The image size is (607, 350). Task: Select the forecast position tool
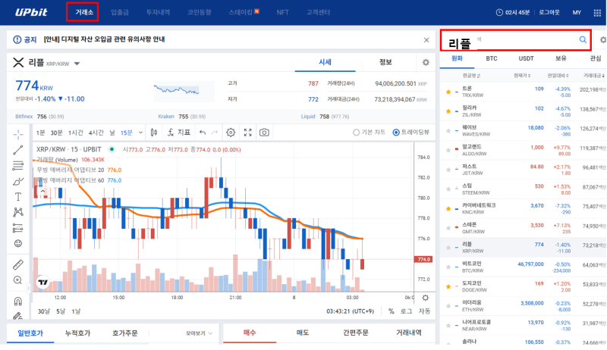(18, 228)
